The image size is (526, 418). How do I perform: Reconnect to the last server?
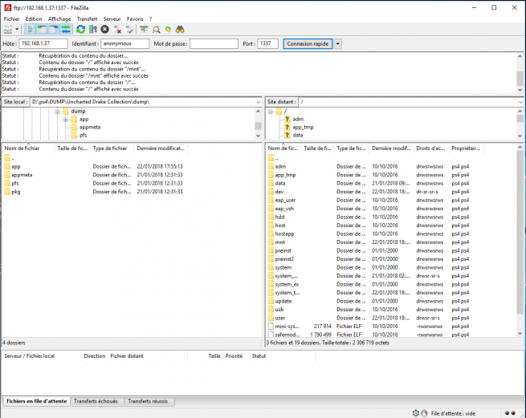(129, 30)
